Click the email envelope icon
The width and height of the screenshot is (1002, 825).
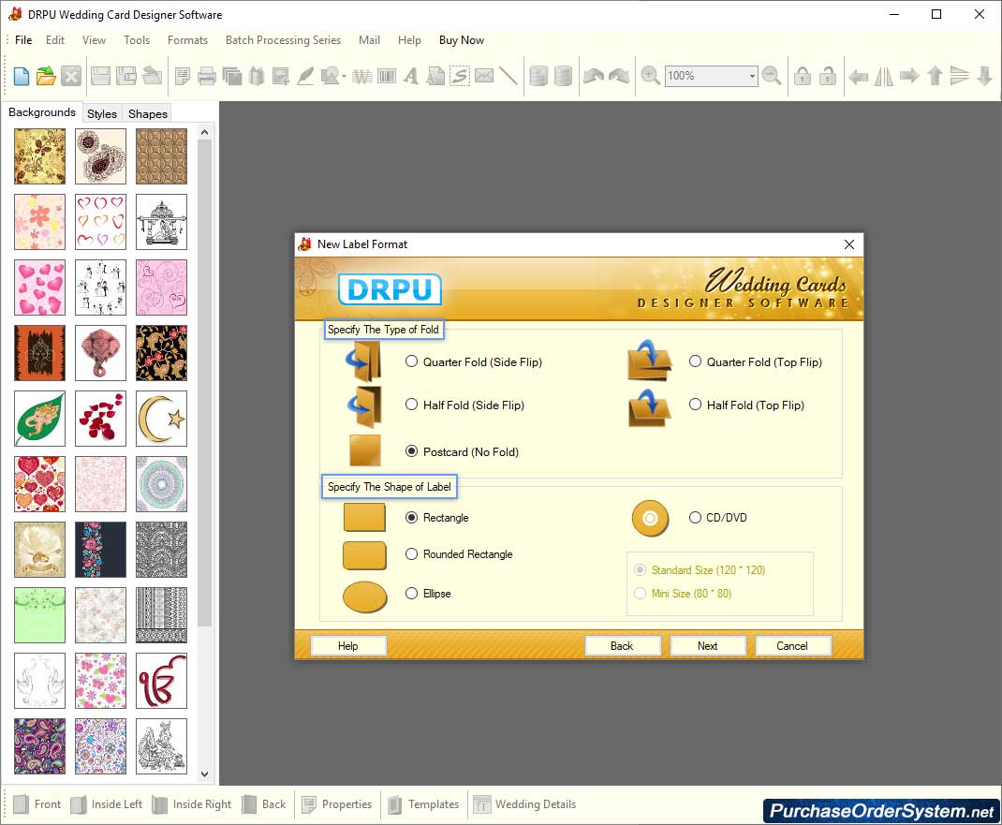tap(484, 76)
